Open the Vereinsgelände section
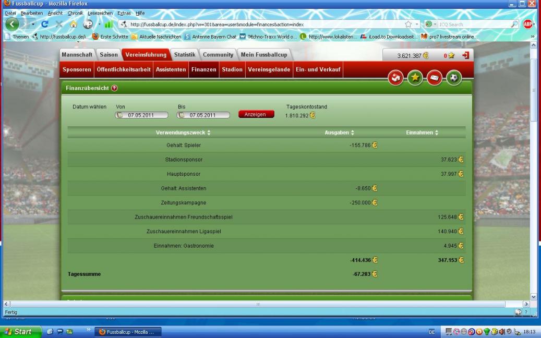 point(269,69)
